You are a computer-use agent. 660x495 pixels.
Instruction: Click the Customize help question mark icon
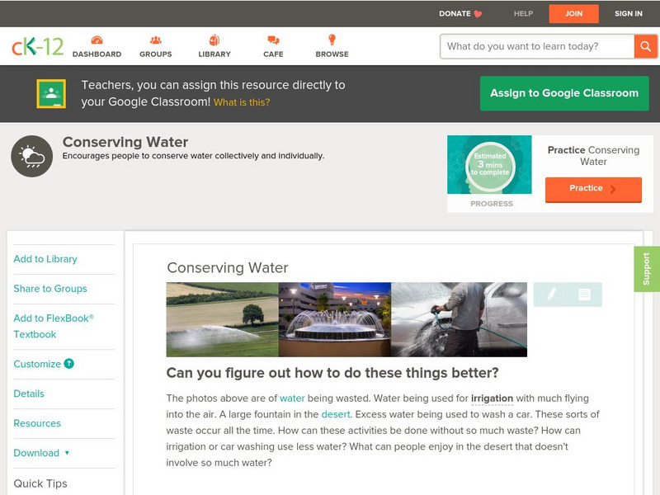point(69,364)
